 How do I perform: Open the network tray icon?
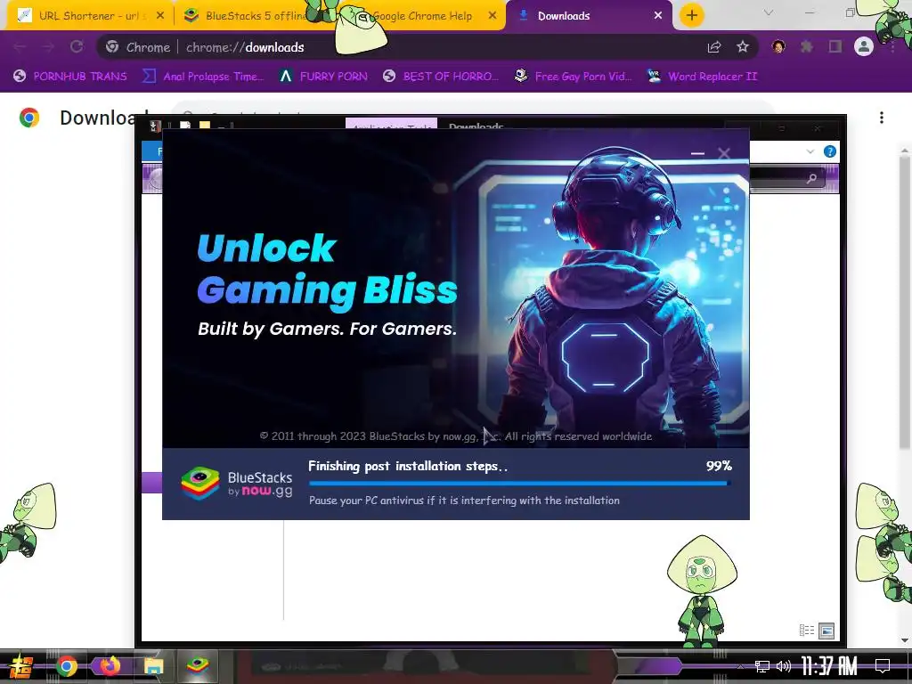pos(762,666)
